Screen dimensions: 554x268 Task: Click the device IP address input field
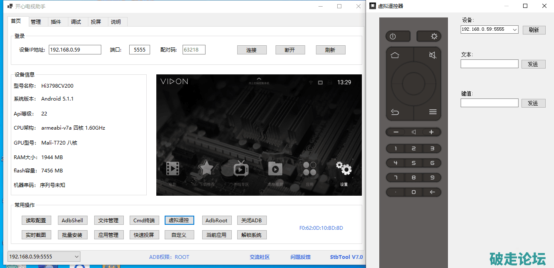point(75,50)
